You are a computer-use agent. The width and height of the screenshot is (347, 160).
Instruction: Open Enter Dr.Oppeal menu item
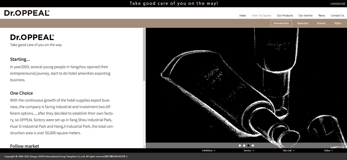coord(261,16)
